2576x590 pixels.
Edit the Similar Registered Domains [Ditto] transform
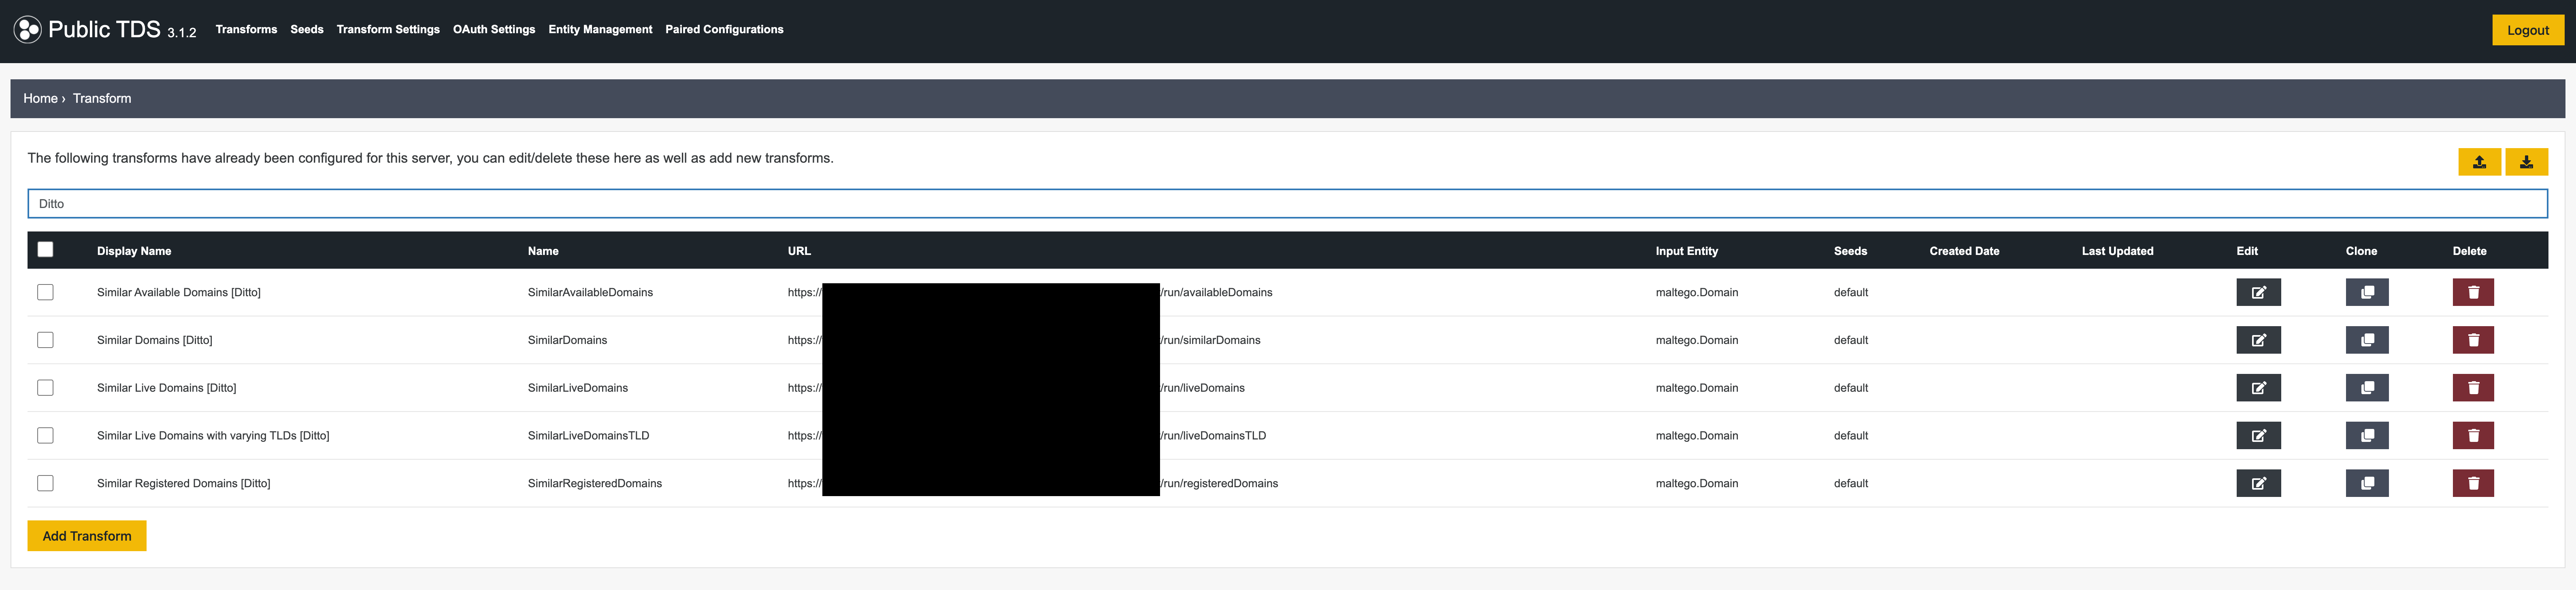pos(2259,483)
